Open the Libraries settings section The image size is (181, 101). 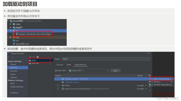14,71
